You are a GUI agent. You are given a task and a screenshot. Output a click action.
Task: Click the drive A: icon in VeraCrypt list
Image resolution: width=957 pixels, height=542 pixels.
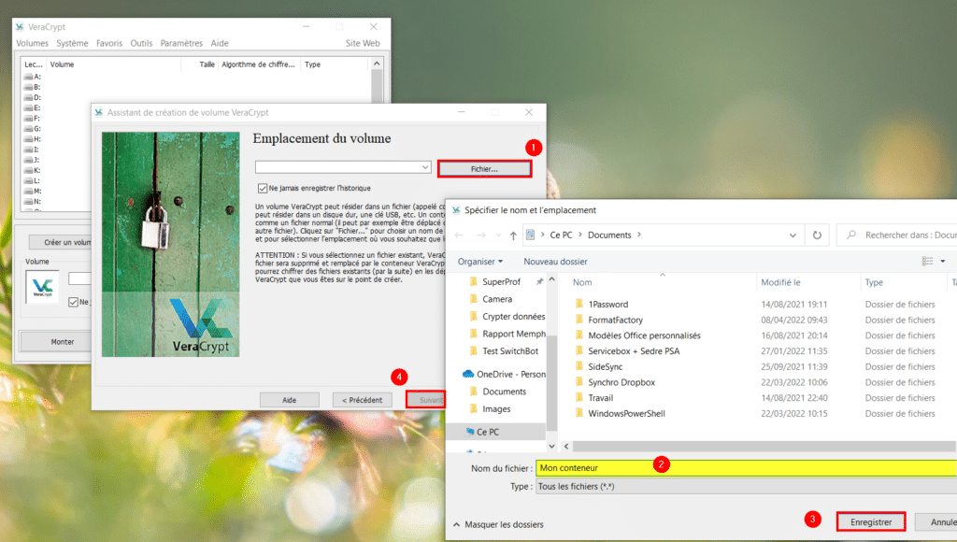click(x=28, y=77)
